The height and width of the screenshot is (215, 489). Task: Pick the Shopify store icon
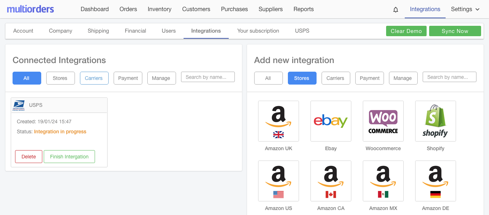[436, 121]
